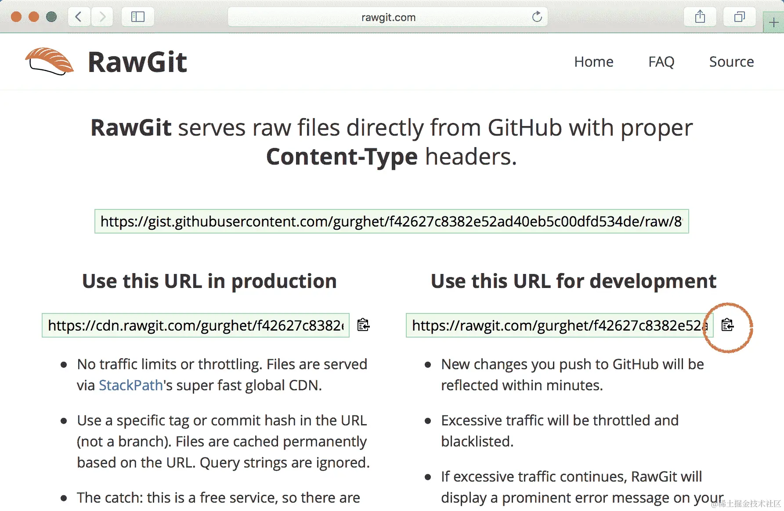Viewport: 784px width, 511px height.
Task: Click the gist.githubusercontent.com URL input field
Action: coord(391,221)
